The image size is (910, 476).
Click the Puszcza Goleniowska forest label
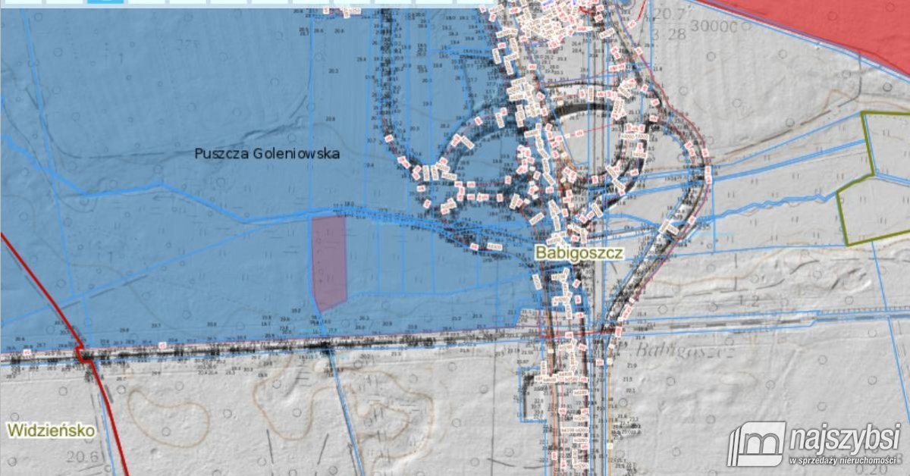pos(267,153)
